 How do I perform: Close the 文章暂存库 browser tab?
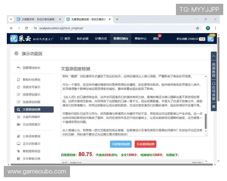(x=60, y=19)
